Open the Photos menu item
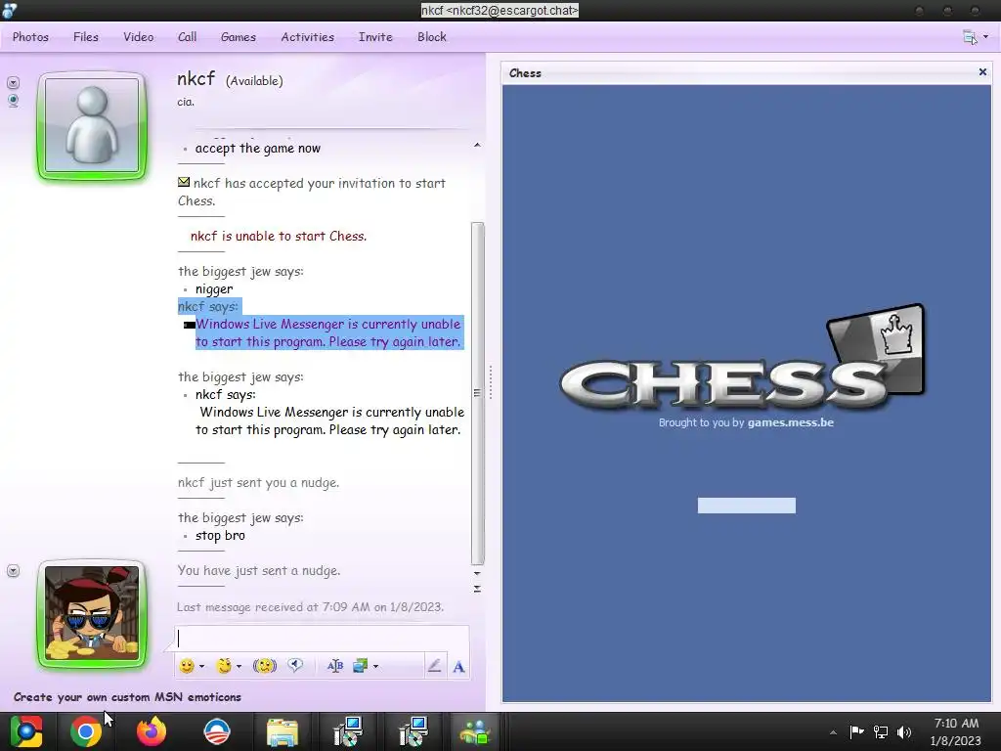 click(30, 37)
